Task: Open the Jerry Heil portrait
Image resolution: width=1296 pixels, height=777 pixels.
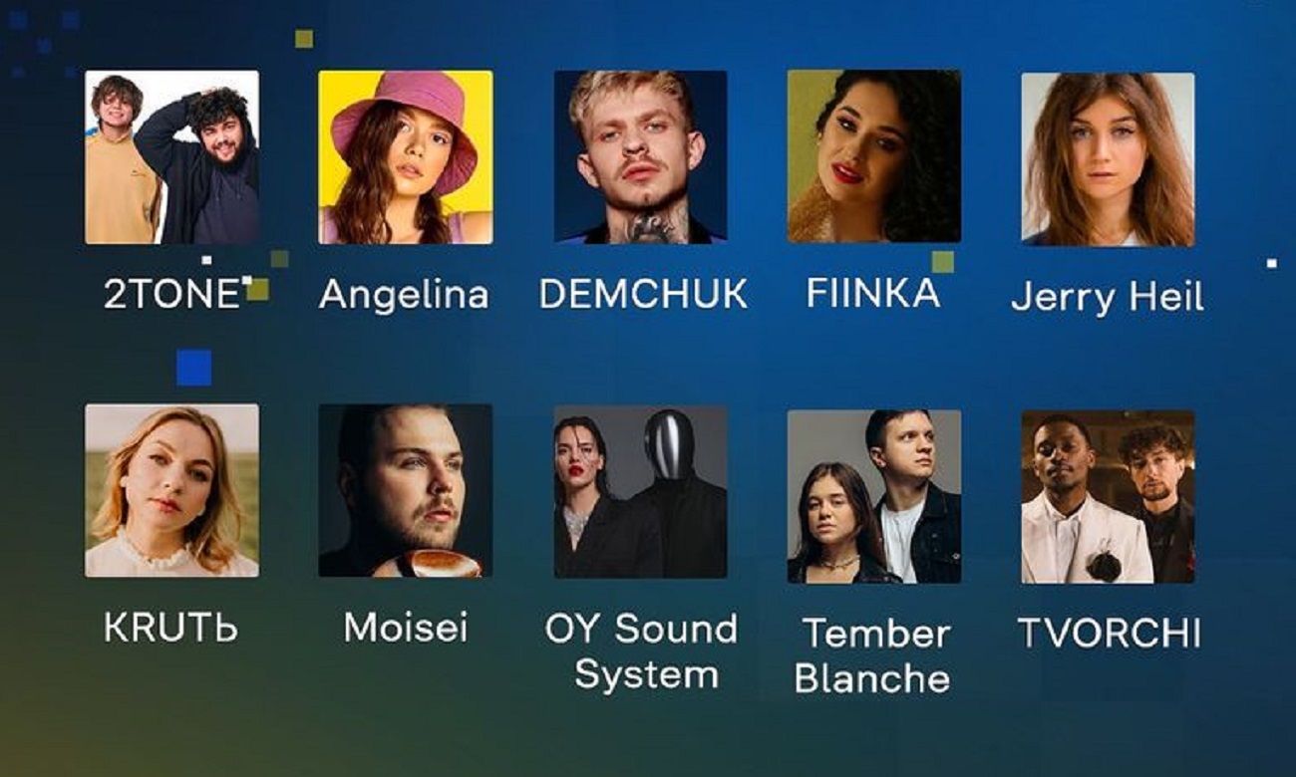Action: click(x=1108, y=159)
